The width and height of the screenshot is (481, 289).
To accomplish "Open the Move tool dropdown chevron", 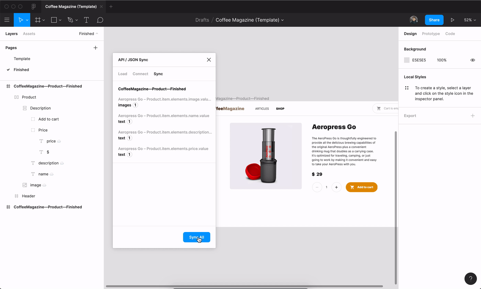I will coord(27,20).
